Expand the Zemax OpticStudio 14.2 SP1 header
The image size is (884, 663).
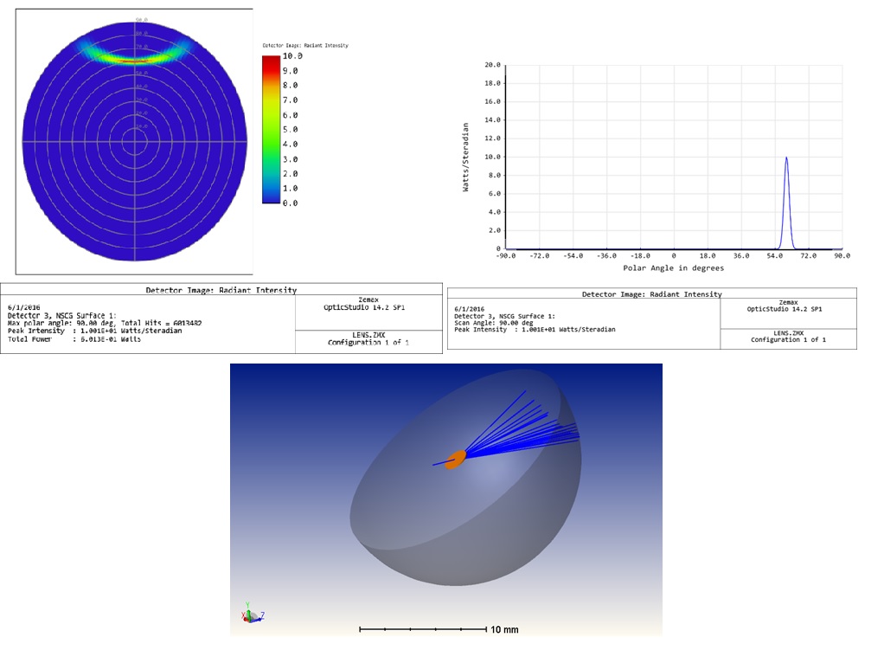click(x=368, y=304)
